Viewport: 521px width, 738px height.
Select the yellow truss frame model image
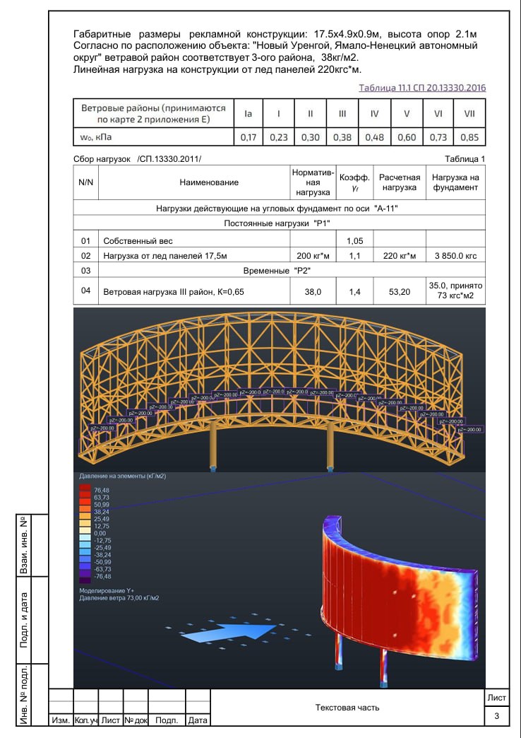pos(280,389)
